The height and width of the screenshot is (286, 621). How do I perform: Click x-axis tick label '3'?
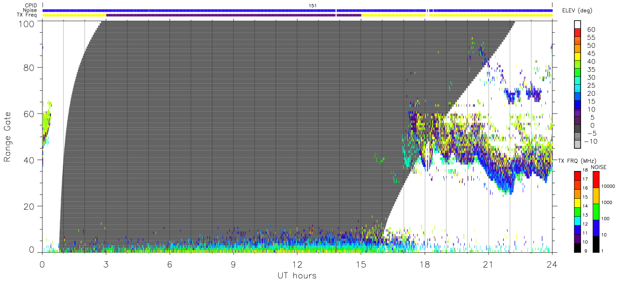point(106,264)
